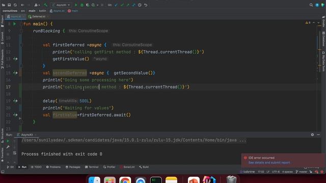
Task: Click the Run with Coverage icon
Action: 88,5
